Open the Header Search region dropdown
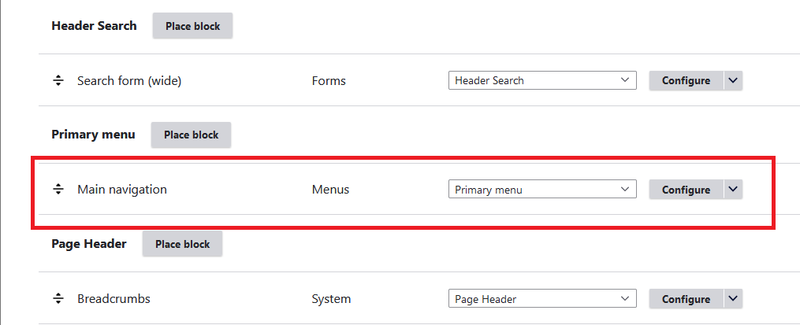This screenshot has height=325, width=800. click(x=541, y=80)
